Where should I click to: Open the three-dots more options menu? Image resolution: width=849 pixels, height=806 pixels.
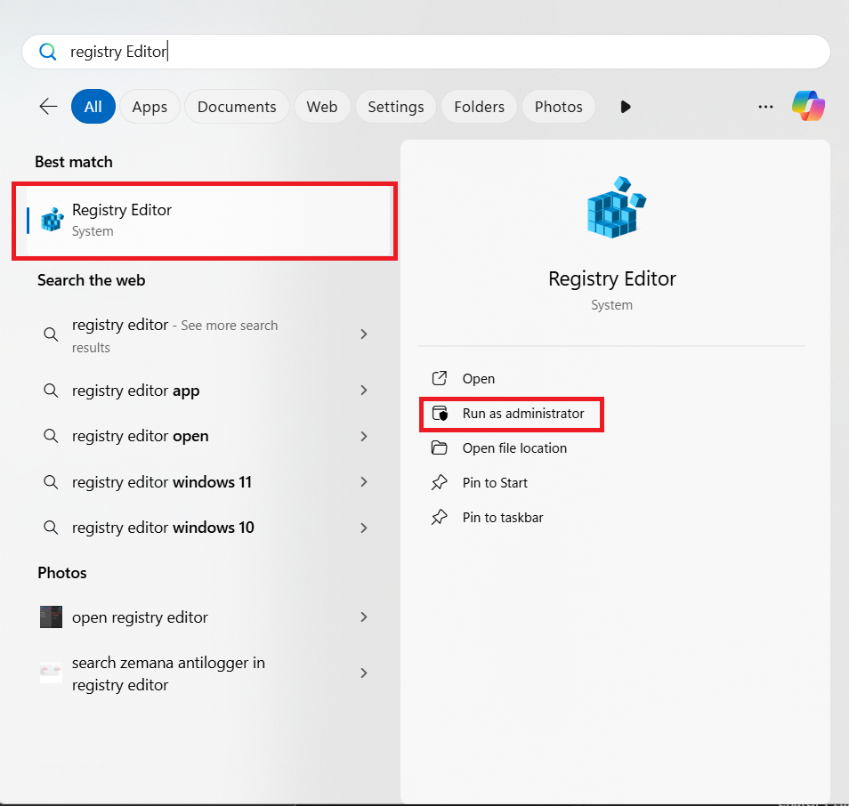(765, 107)
